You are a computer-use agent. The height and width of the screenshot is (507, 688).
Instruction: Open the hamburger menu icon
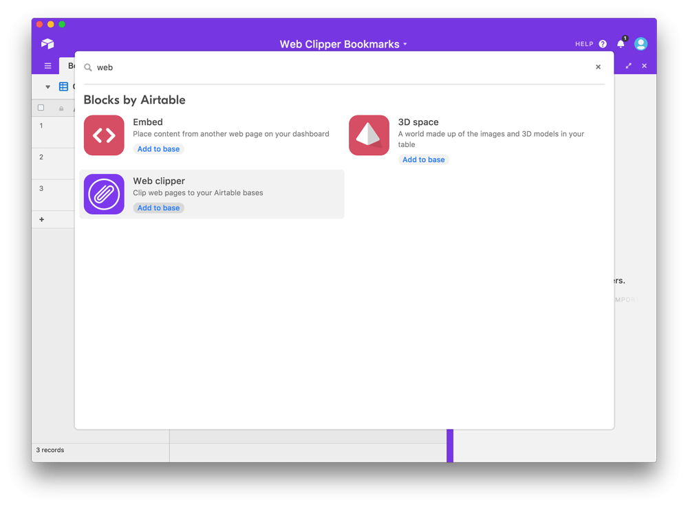coord(48,66)
